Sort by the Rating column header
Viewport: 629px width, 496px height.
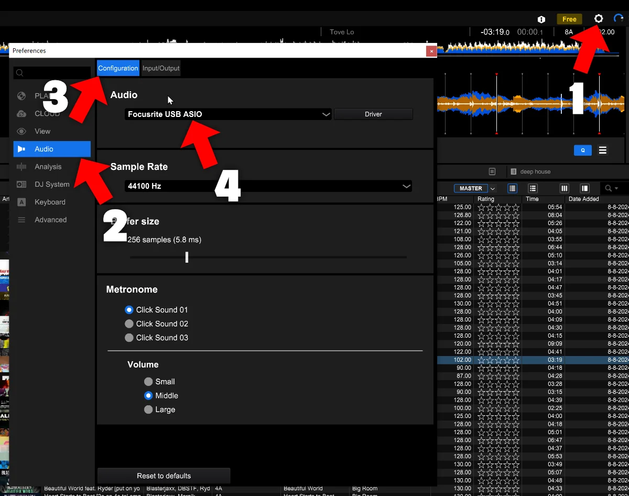(x=486, y=199)
